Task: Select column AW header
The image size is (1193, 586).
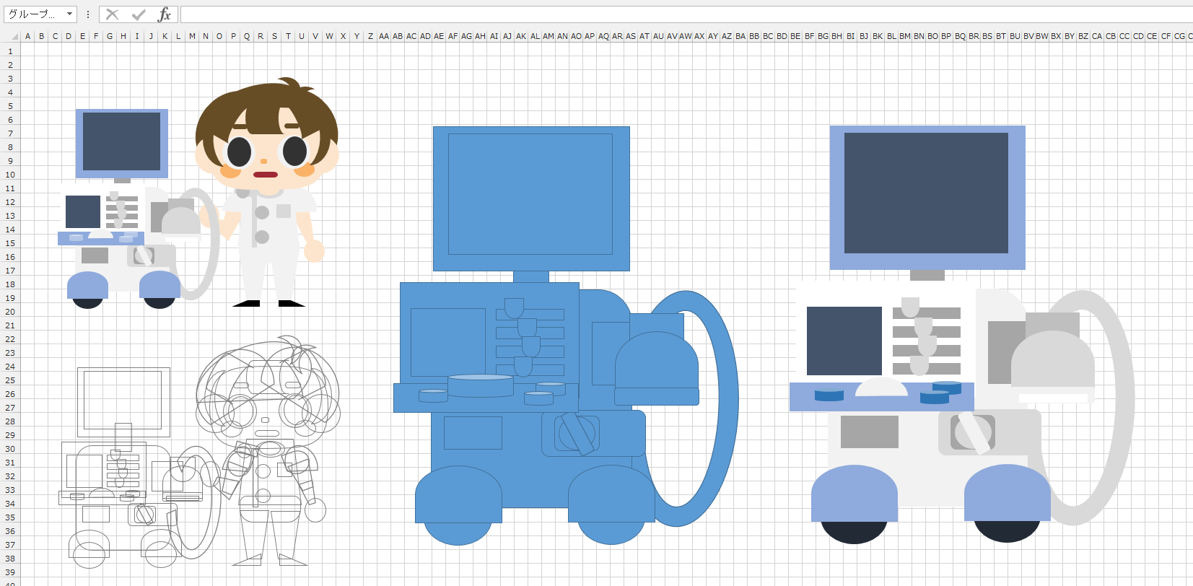Action: click(x=686, y=36)
